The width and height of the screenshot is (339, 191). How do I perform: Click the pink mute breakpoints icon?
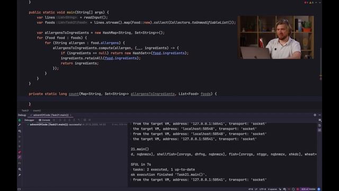click(x=20, y=157)
